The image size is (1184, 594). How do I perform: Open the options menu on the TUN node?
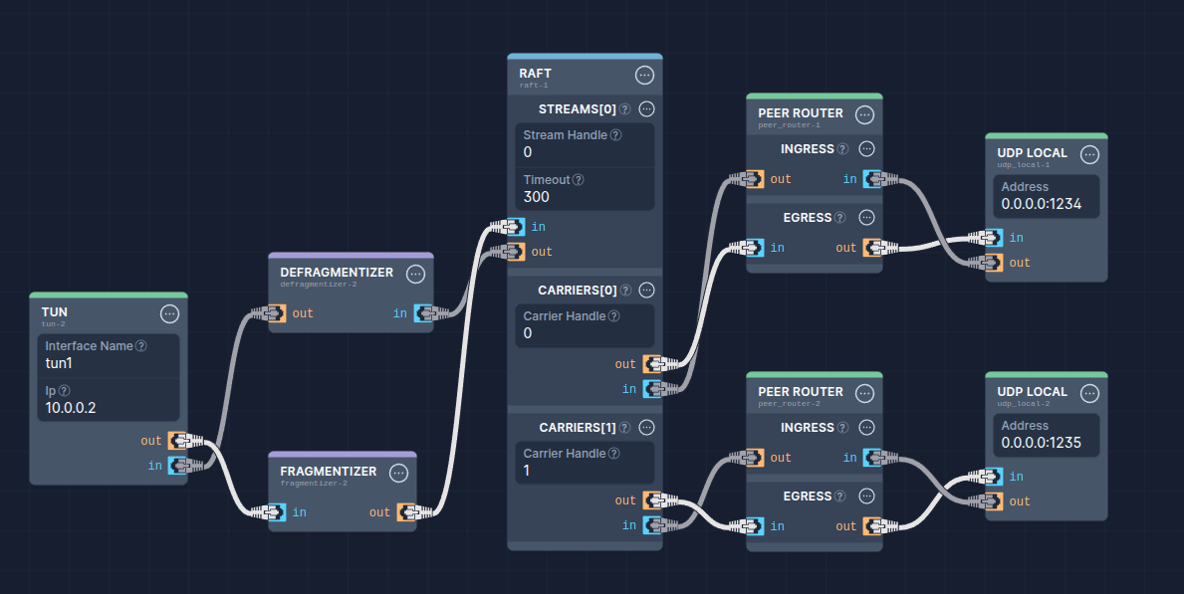coord(169,312)
